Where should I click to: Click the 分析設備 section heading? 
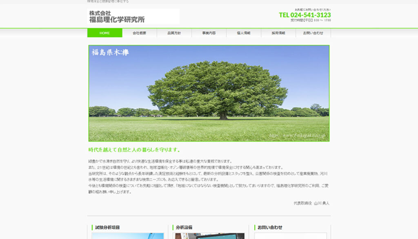coord(185,227)
